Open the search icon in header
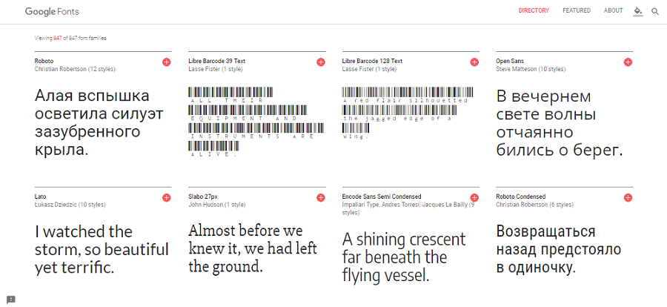The height and width of the screenshot is (307, 667). pyautogui.click(x=655, y=11)
